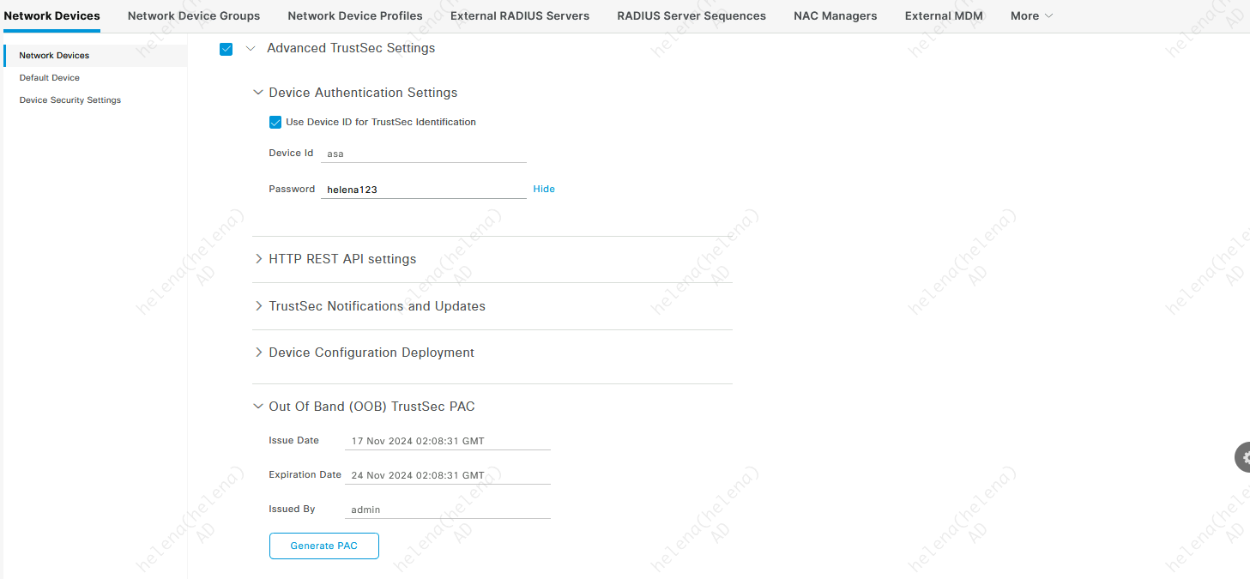
Task: Hide the password with Hide link
Action: coord(544,189)
